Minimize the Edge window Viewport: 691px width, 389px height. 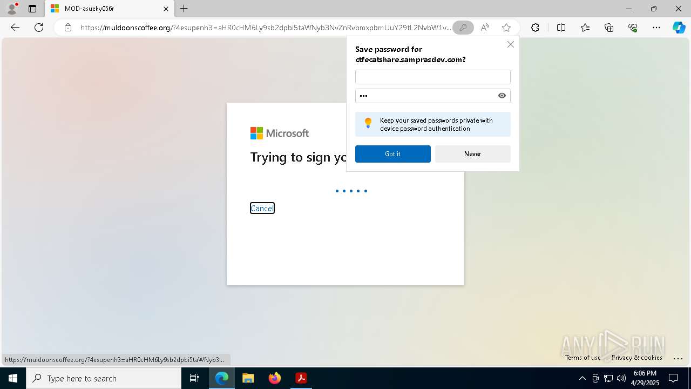tap(629, 9)
